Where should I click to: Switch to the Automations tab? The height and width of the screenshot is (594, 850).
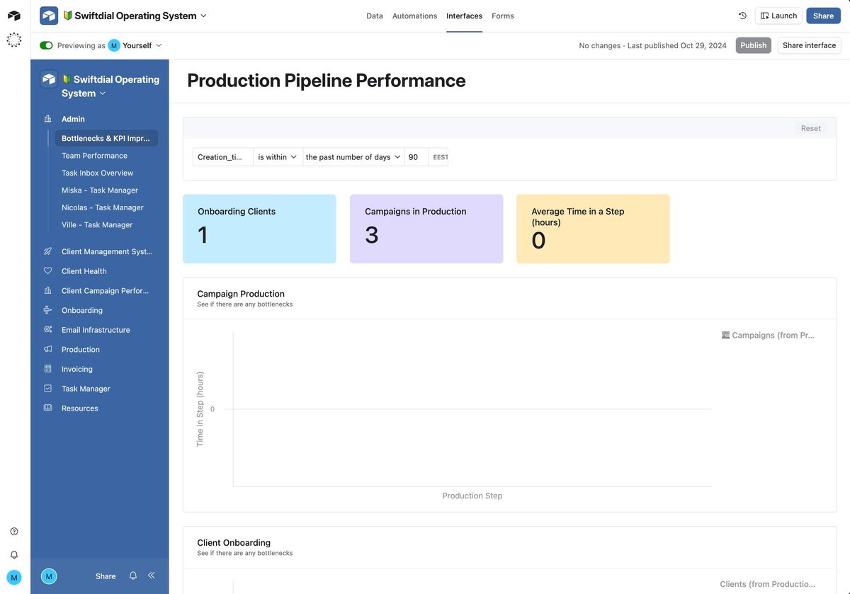pos(414,16)
